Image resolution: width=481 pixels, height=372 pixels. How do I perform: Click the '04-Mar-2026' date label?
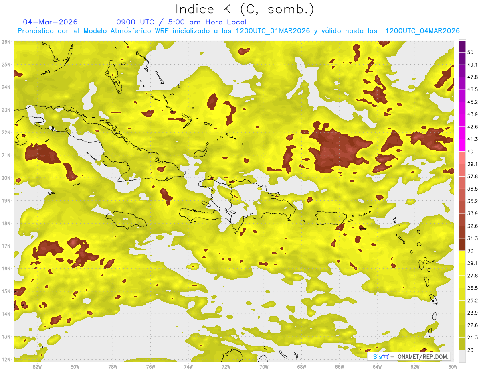coord(51,22)
